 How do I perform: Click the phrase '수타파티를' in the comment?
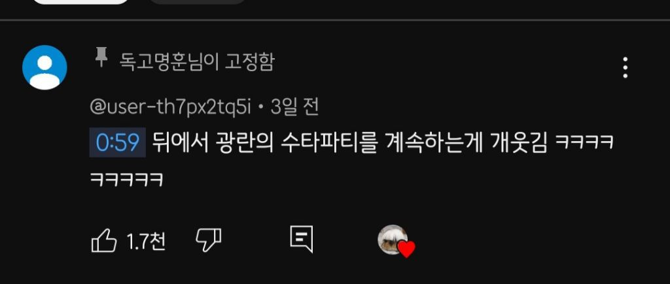[329, 142]
